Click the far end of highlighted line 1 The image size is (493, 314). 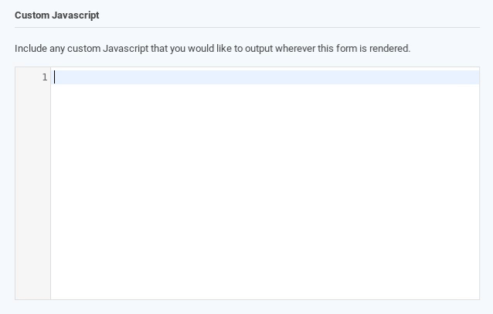473,77
